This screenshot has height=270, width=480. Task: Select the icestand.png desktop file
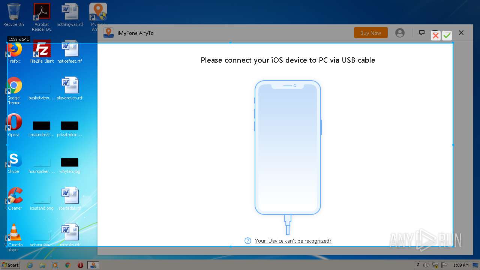(42, 202)
